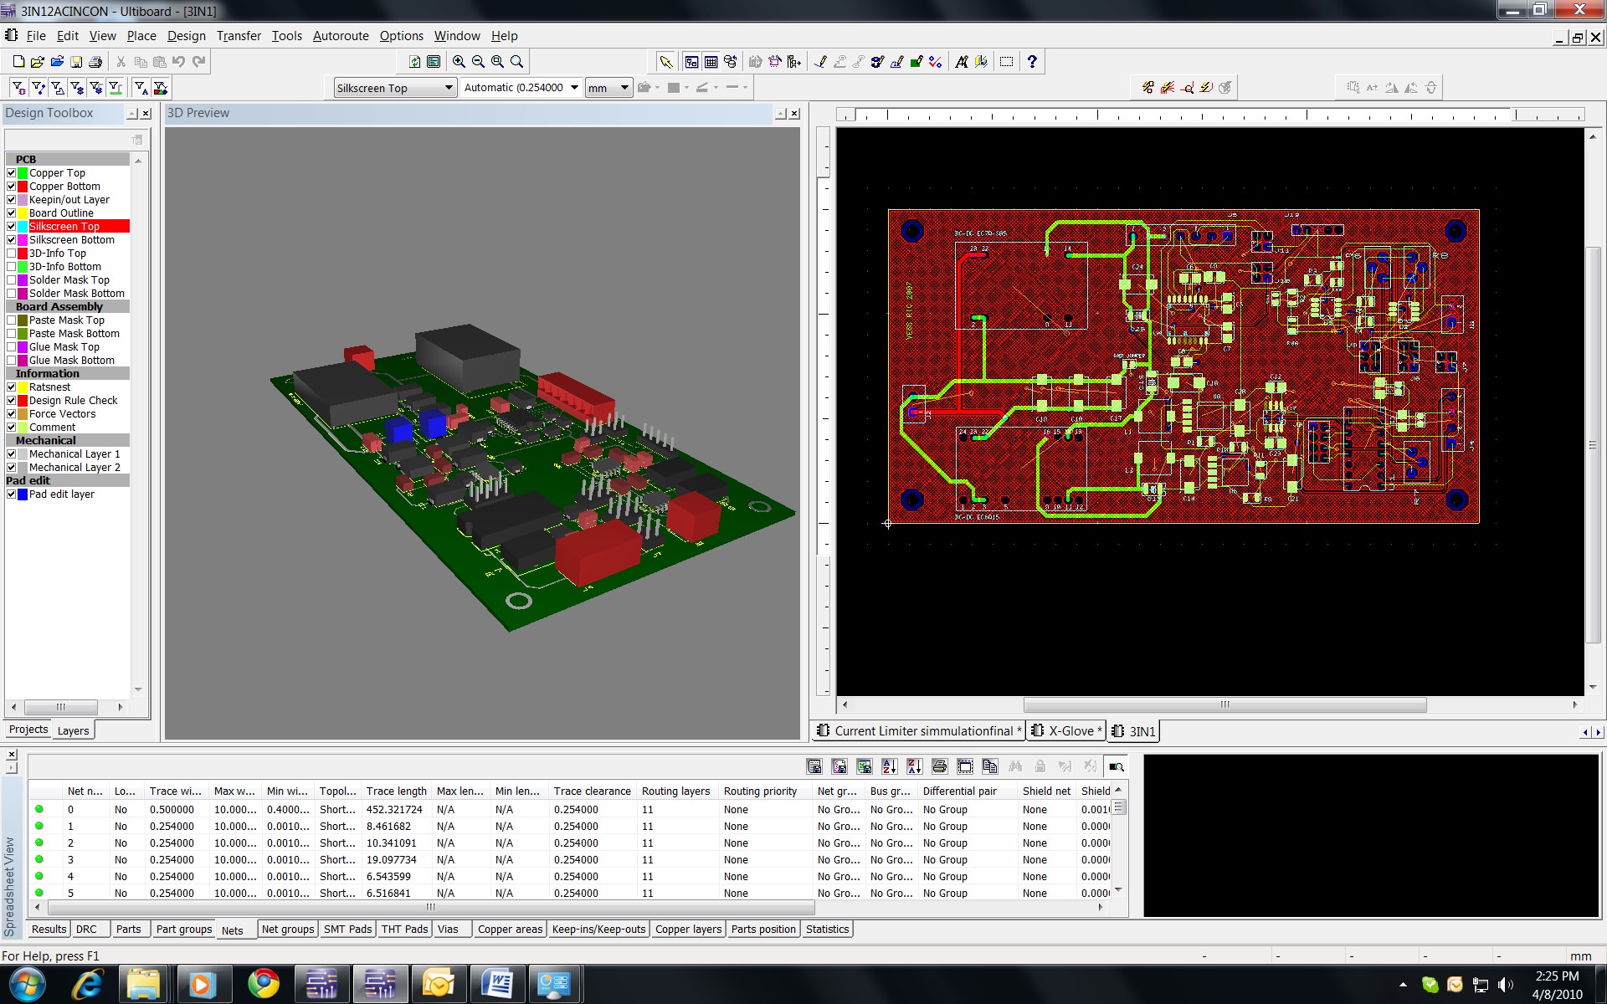1607x1004 pixels.
Task: Switch to the Statistics tab
Action: 829,929
